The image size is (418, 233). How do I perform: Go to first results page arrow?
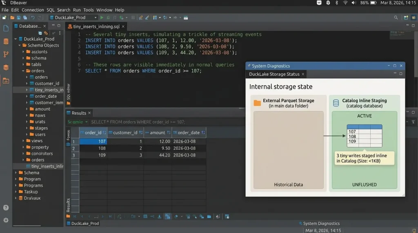point(75,217)
